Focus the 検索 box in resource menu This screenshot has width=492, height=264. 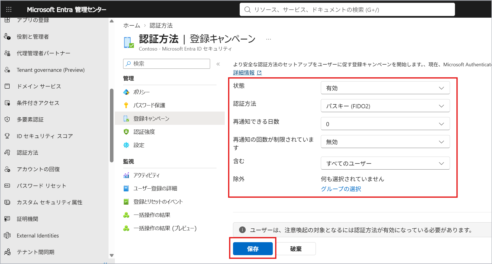point(166,64)
